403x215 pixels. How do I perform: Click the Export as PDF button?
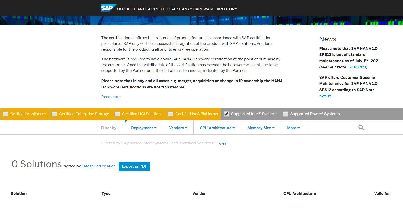(x=134, y=166)
